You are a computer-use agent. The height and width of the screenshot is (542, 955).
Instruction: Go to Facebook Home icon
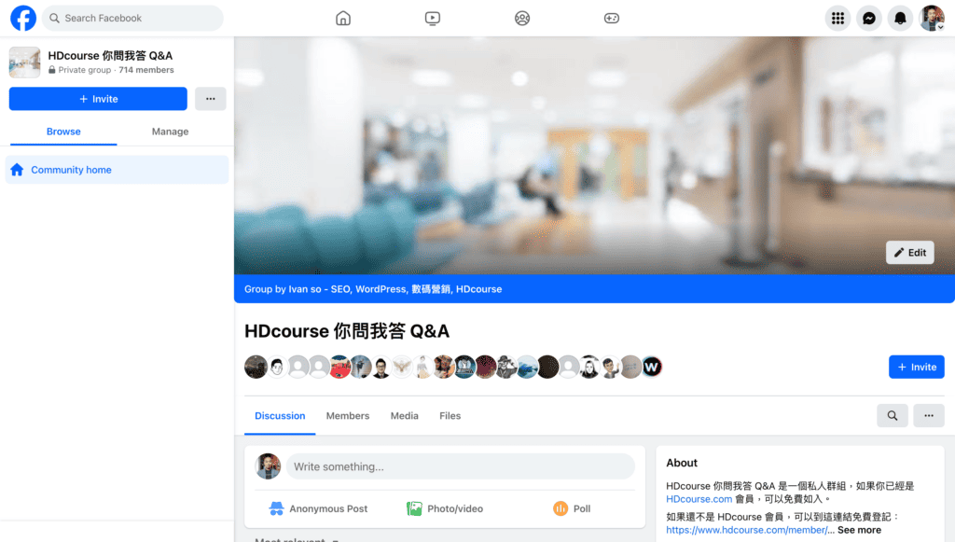[x=343, y=19]
